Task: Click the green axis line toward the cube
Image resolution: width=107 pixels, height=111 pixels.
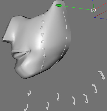Action: (77, 8)
